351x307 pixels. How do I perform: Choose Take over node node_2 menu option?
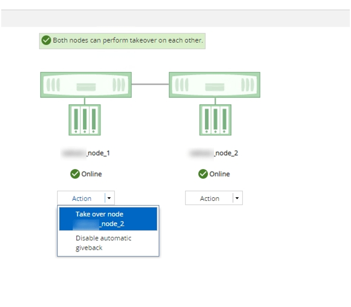[x=108, y=219]
